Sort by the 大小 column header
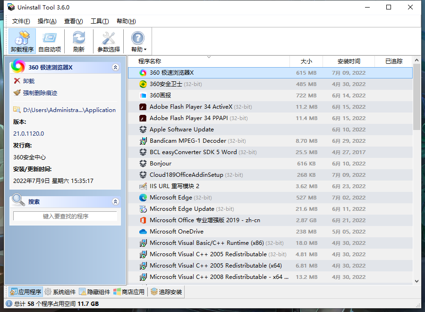Image resolution: width=425 pixels, height=312 pixels. coord(306,61)
